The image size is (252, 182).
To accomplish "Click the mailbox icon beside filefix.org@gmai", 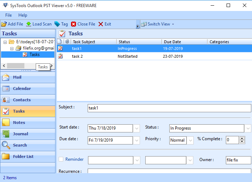I will pyautogui.click(x=18, y=48).
